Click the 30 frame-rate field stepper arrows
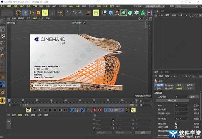The width and height of the screenshot is (202, 139). pyautogui.click(x=187, y=105)
